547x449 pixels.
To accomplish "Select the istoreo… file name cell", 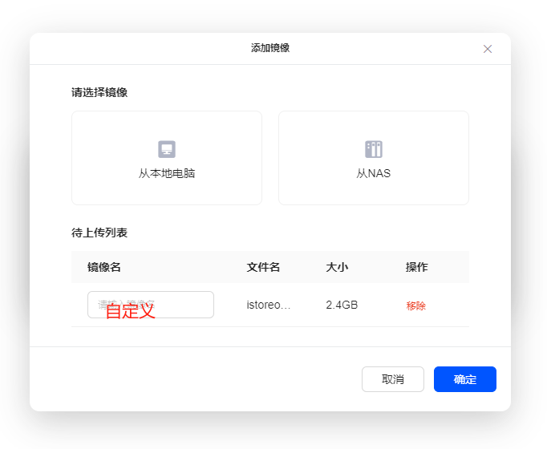I will (x=269, y=305).
